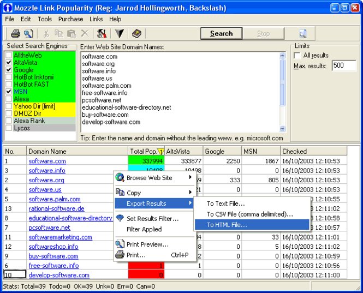Check the HotBot Inktomi engine
Image resolution: width=363 pixels, height=293 pixels.
click(9, 77)
